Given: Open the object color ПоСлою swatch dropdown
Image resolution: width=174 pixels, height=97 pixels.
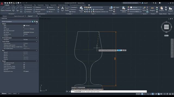Looking at the screenshot, I should click(x=136, y=7).
